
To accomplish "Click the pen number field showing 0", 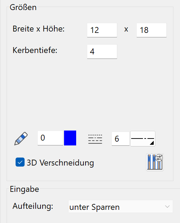I will 50,138.
